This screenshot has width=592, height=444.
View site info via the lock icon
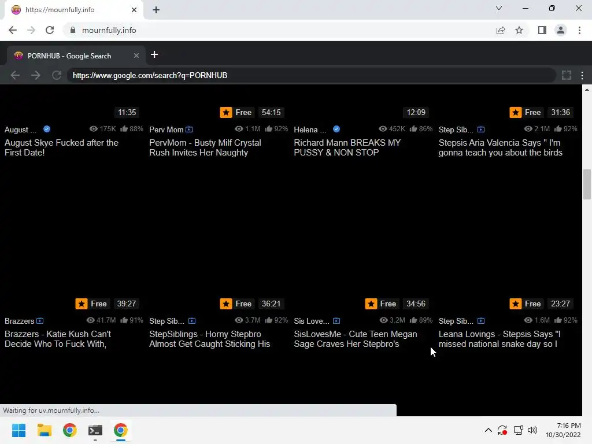pyautogui.click(x=72, y=30)
